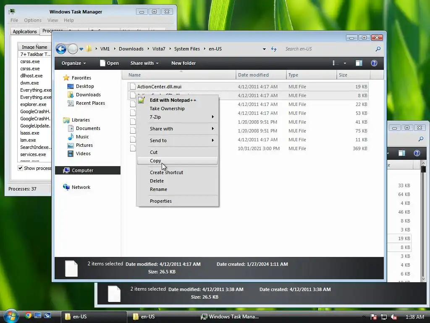This screenshot has height=323, width=430.
Task: Choose Take Ownership in context menu
Action: 177,109
